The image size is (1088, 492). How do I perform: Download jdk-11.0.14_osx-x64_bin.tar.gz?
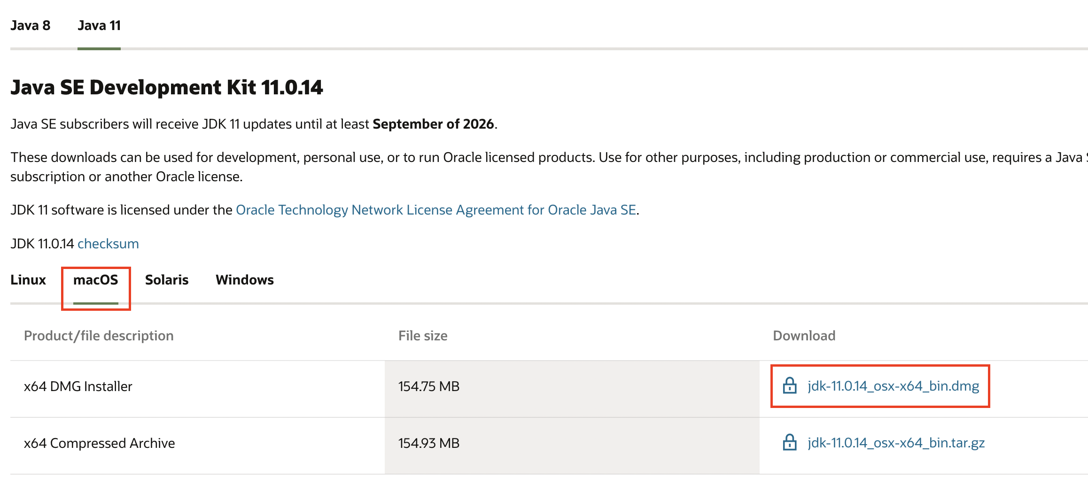pos(896,443)
